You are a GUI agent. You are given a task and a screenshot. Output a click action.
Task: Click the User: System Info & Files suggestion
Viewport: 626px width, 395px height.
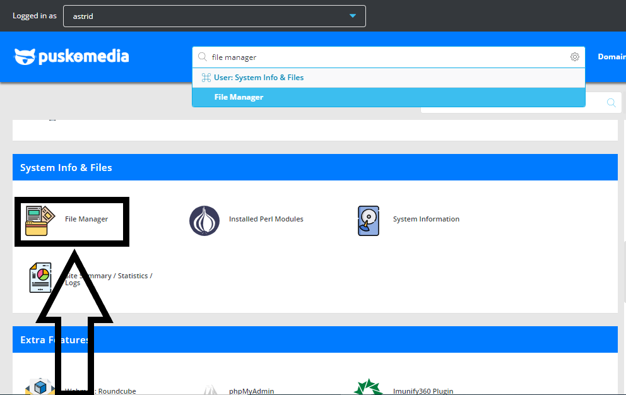pyautogui.click(x=260, y=77)
